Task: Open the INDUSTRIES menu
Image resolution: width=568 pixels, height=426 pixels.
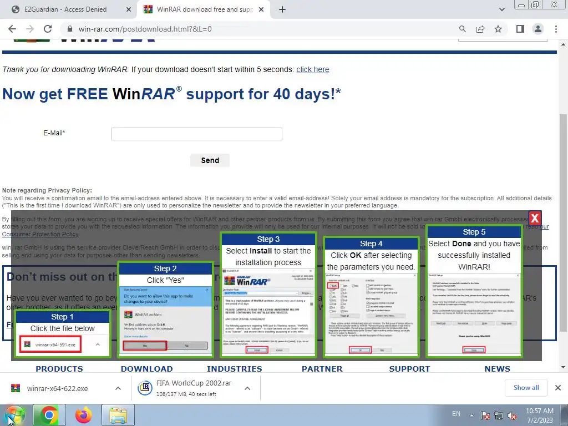Action: click(x=235, y=369)
